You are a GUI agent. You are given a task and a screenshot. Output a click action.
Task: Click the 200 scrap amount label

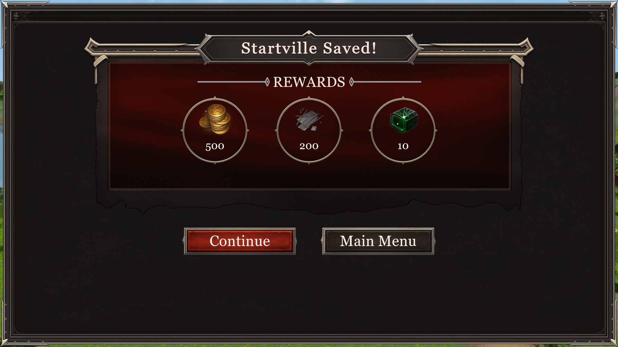click(x=309, y=146)
